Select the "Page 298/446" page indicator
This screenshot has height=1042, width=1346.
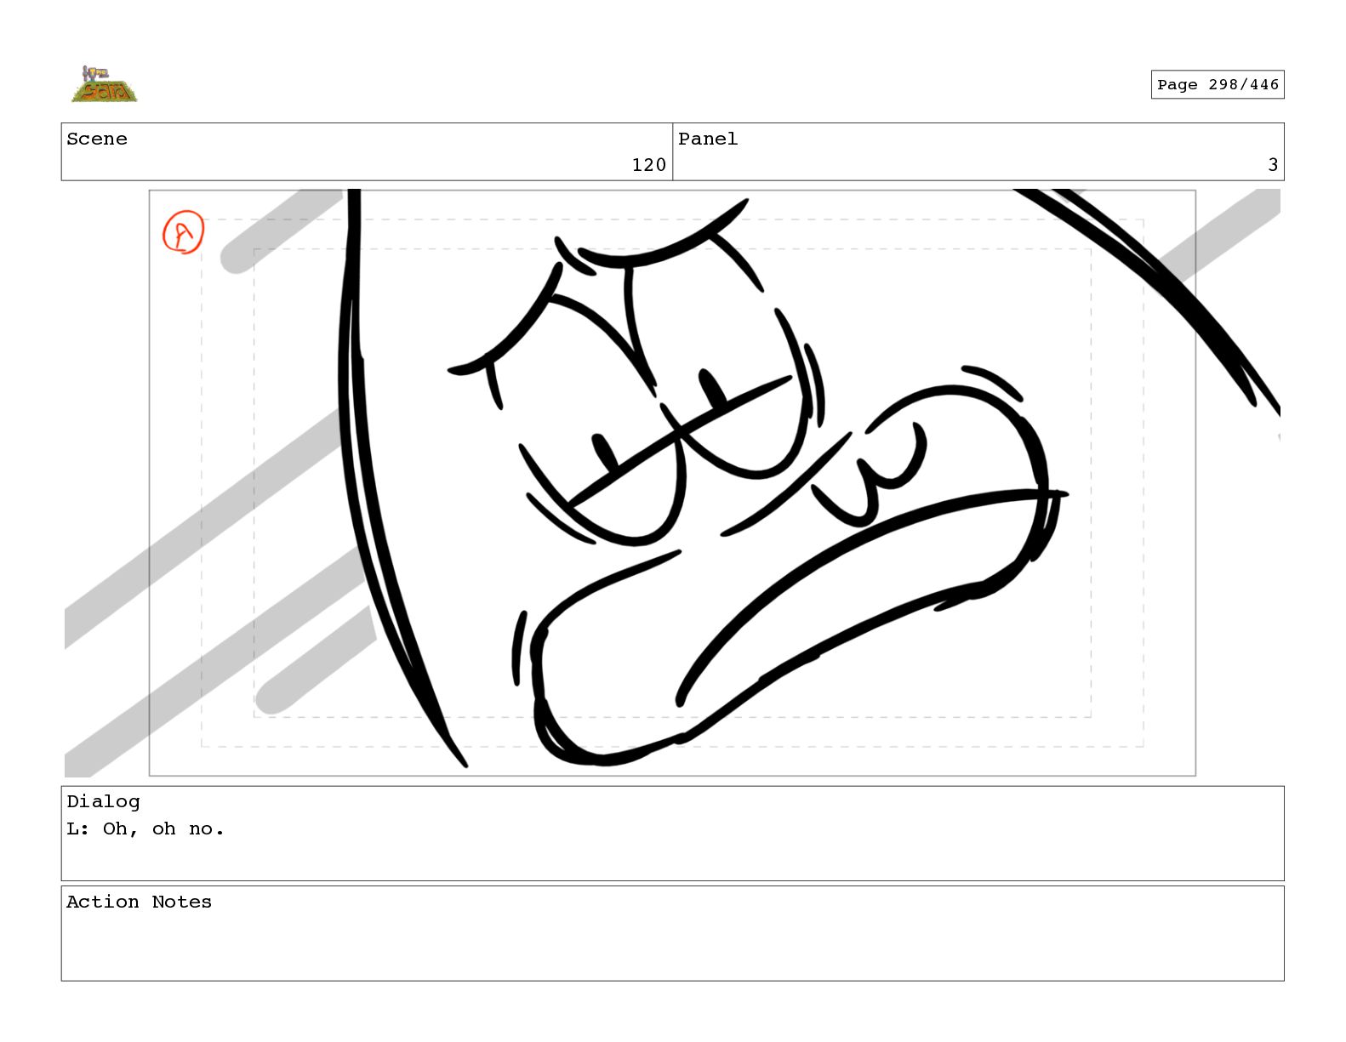(1218, 84)
